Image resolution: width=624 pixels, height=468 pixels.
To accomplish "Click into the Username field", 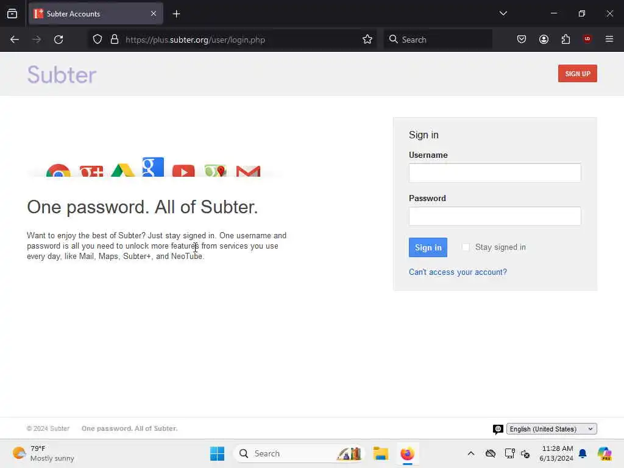I will pyautogui.click(x=495, y=172).
